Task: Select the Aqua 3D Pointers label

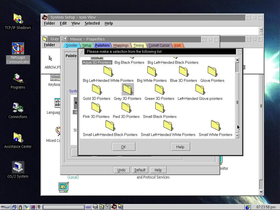Action: [x=97, y=62]
